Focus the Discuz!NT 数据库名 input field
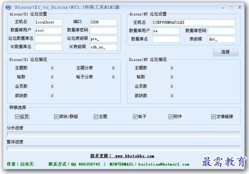Screen dimensions: 249x174 click(166, 39)
